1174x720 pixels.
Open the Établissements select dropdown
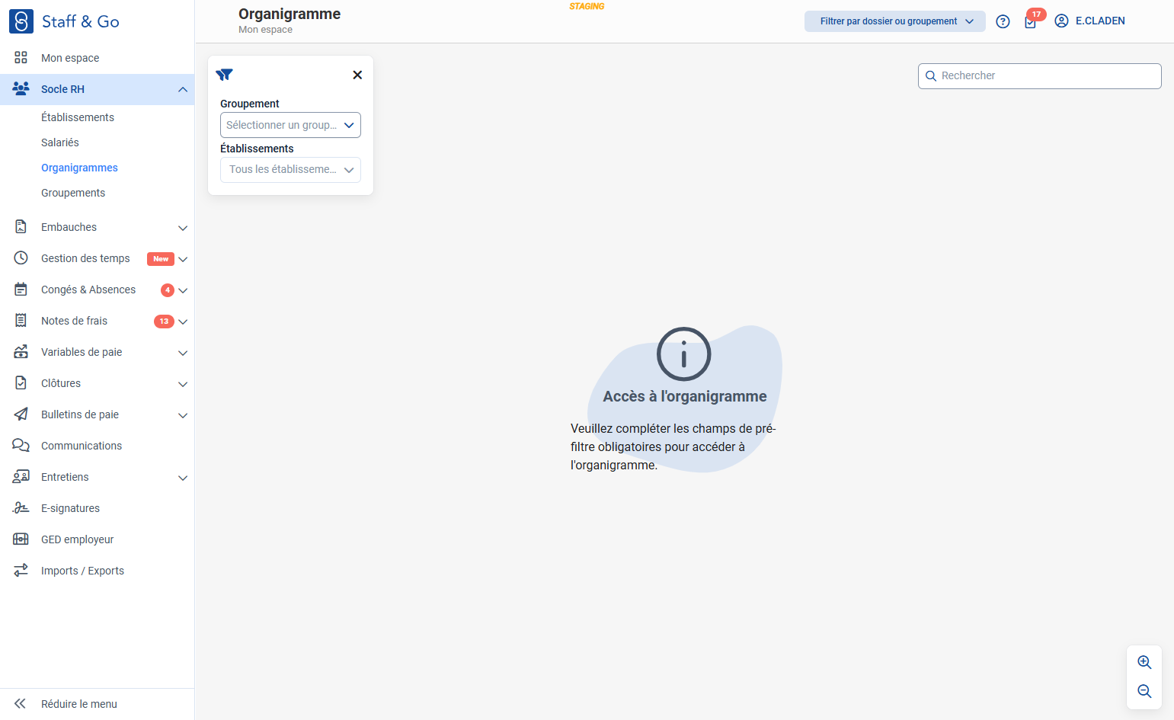click(x=290, y=170)
